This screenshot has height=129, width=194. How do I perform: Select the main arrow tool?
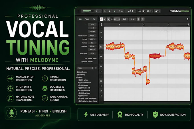pyautogui.click(x=108, y=19)
